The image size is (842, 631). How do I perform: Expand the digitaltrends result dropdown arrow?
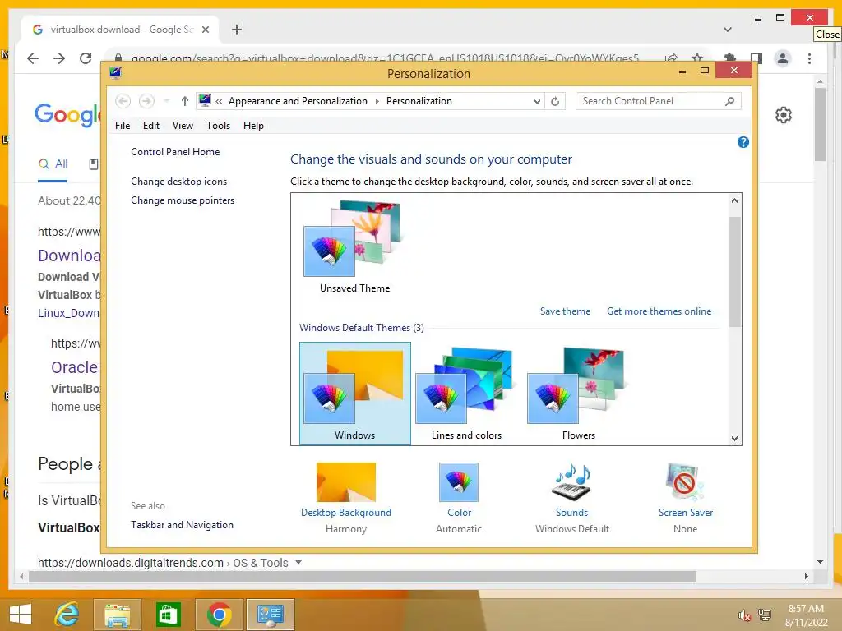coord(298,562)
